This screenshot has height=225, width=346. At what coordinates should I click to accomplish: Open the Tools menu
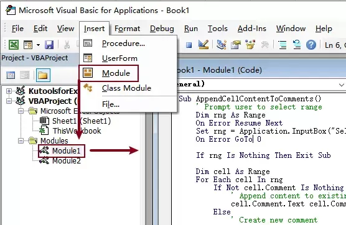218,29
